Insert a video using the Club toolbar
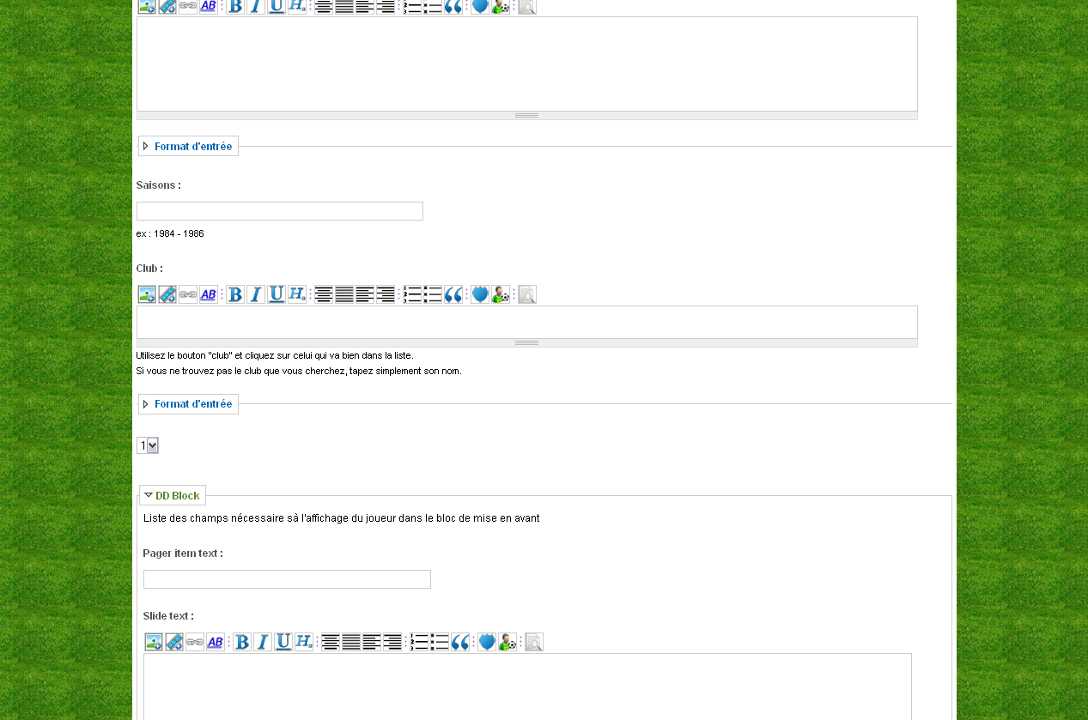1088x720 pixels. 167,294
